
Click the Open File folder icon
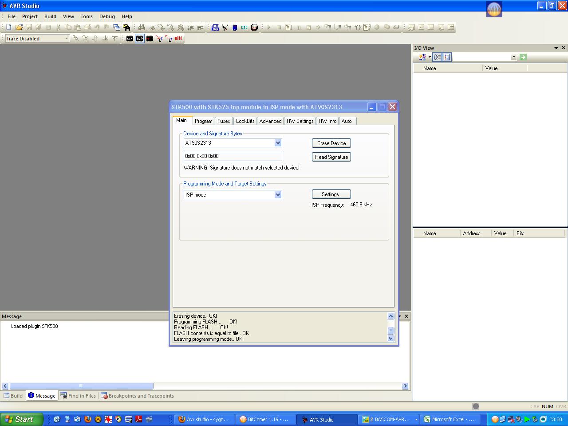(x=19, y=27)
